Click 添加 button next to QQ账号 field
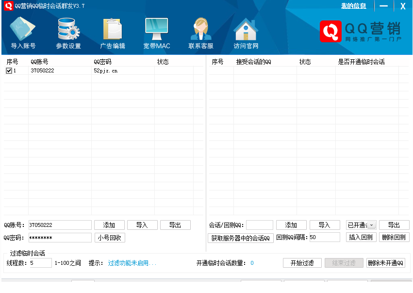The width and height of the screenshot is (413, 293). (x=109, y=225)
